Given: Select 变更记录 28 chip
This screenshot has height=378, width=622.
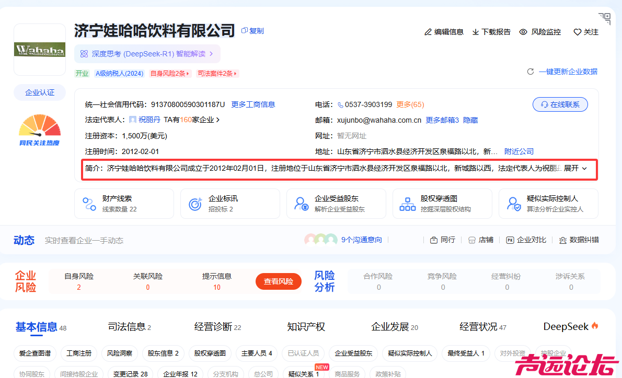Looking at the screenshot, I should 130,373.
